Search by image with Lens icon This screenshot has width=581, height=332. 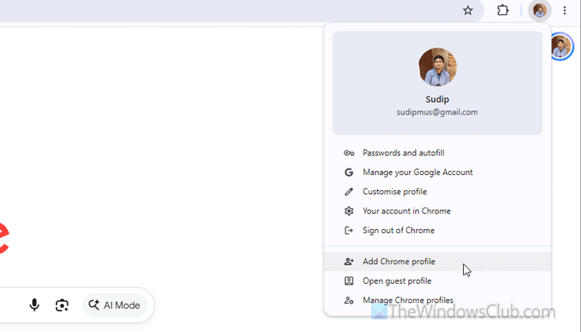pos(62,305)
